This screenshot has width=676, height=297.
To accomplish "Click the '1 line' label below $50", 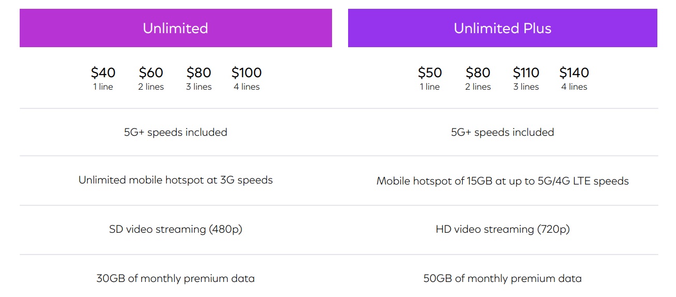I will (x=430, y=87).
